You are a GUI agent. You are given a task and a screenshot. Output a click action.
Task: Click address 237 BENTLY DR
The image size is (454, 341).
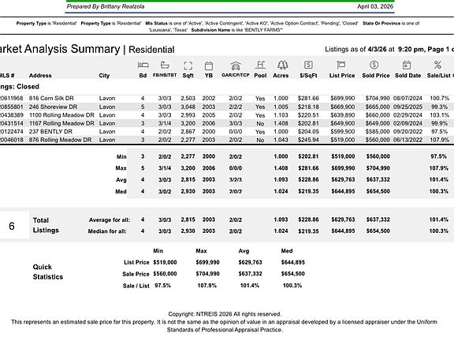[x=50, y=132]
